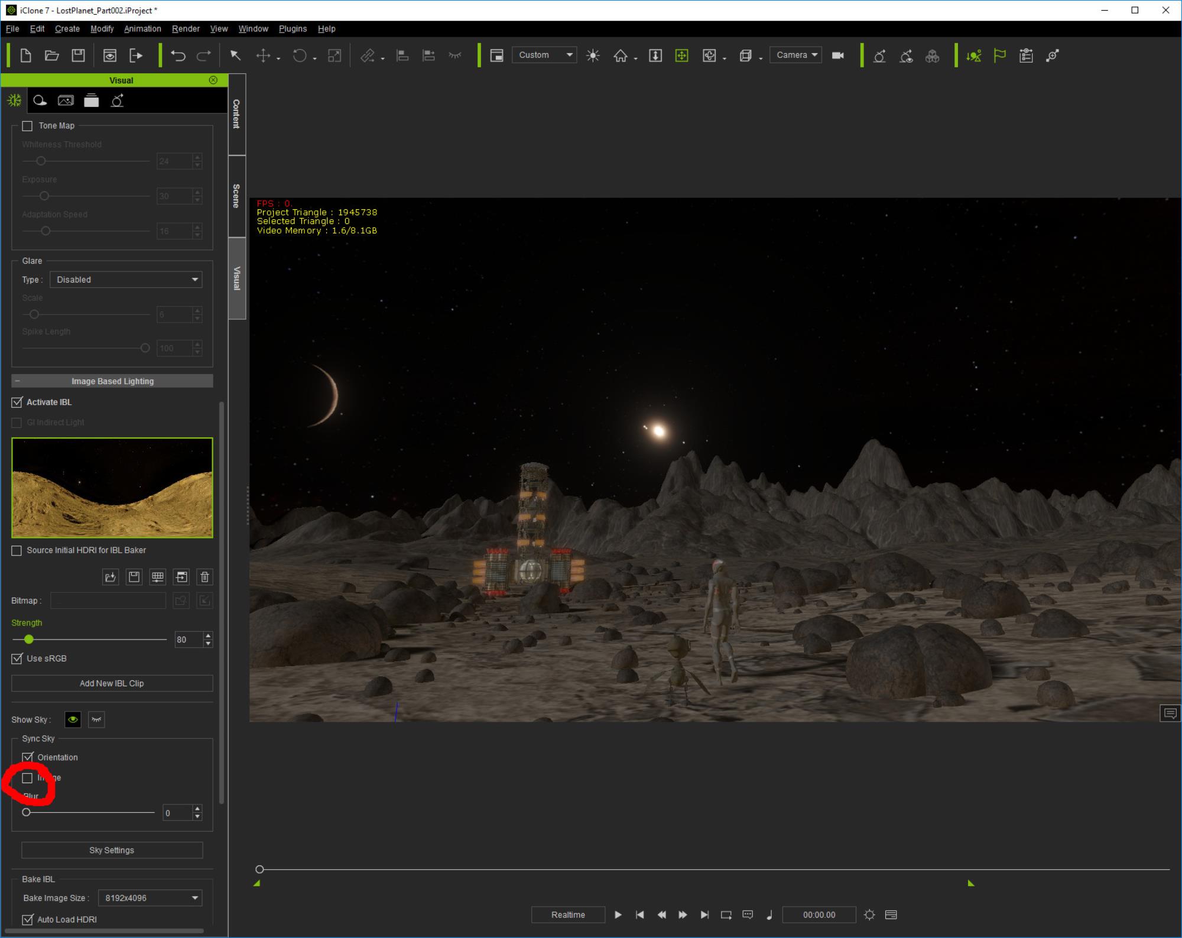Click the IBL Strength slider handle
The height and width of the screenshot is (938, 1182).
(x=28, y=639)
